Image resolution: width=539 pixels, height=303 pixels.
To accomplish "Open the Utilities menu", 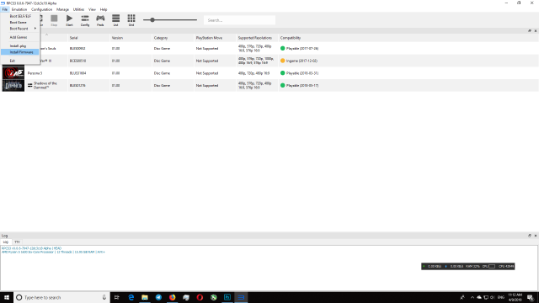I will click(x=78, y=9).
